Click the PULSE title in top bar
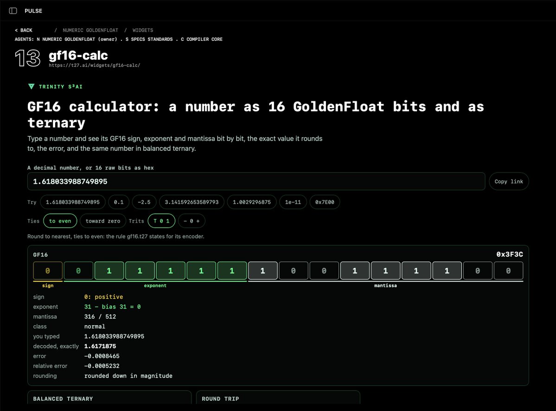 point(33,11)
